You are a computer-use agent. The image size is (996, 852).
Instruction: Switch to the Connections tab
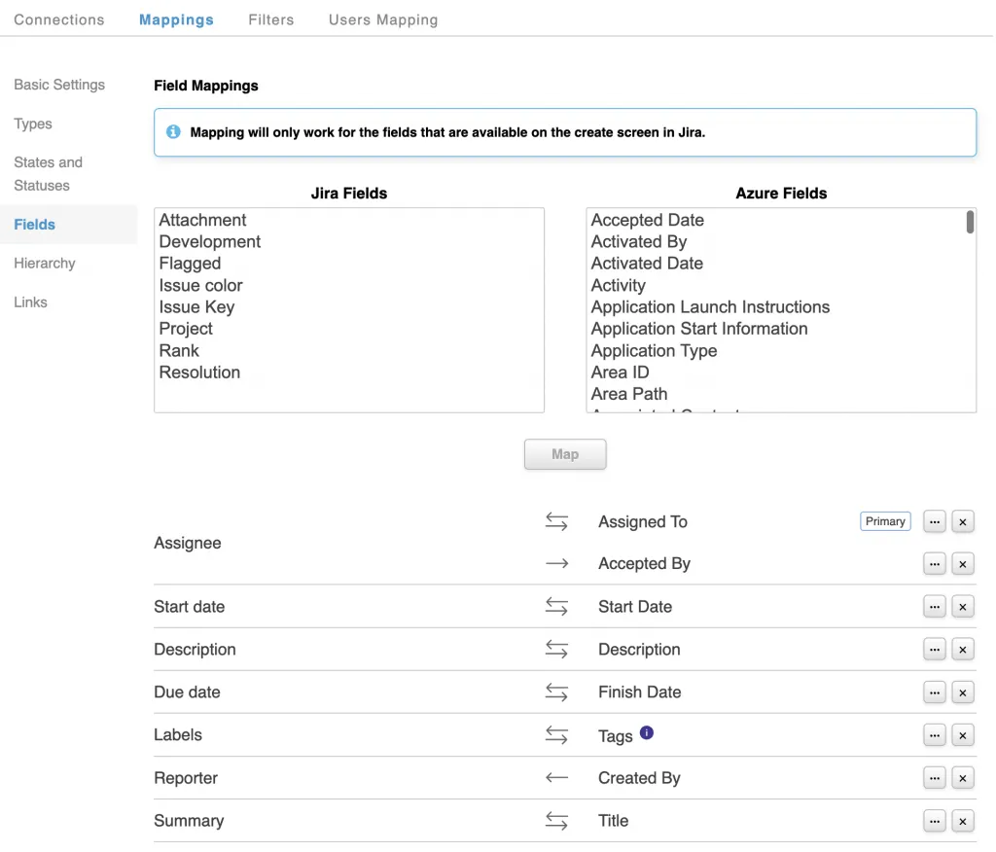[x=59, y=19]
